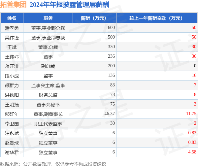Image resolution: width=198 pixels, height=167 pixels.
Task: Select the name cell 李卫国
Action: pos(12,124)
